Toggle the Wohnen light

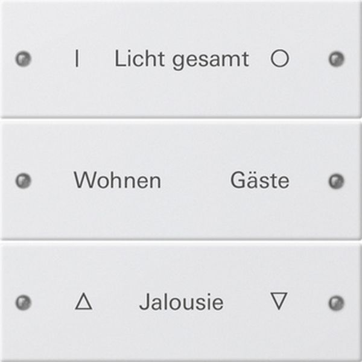coord(117,180)
